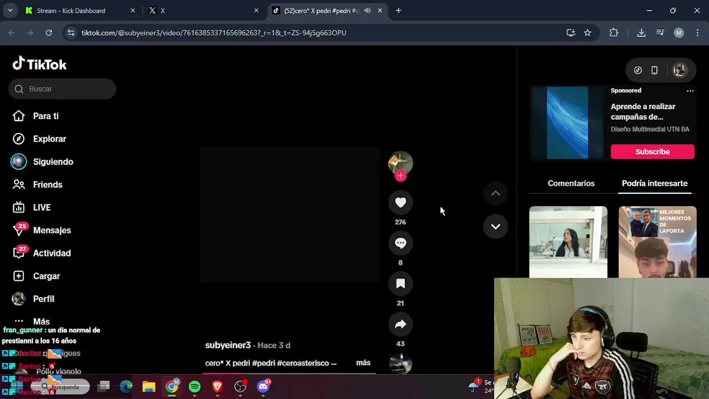Open the sponsored ad blue thumbnail
The height and width of the screenshot is (399, 709).
point(568,122)
